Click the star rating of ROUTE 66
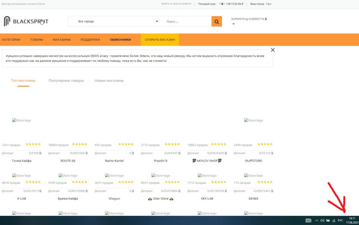The image size is (359, 225). (x=80, y=144)
